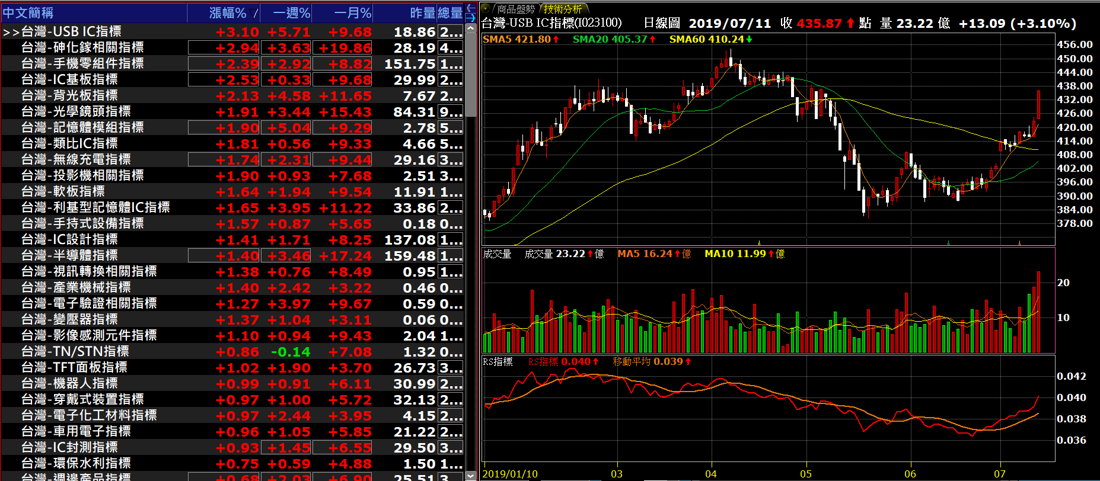Click the left arrow column-scroll icon
This screenshot has height=481, width=1100.
click(x=470, y=8)
